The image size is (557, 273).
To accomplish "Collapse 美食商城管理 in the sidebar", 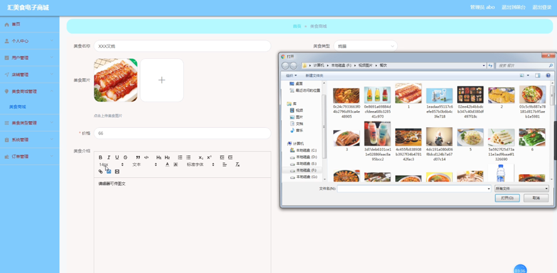I will click(29, 91).
